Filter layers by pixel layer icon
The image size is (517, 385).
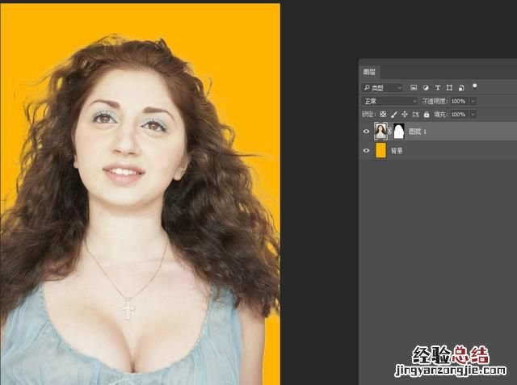[414, 87]
